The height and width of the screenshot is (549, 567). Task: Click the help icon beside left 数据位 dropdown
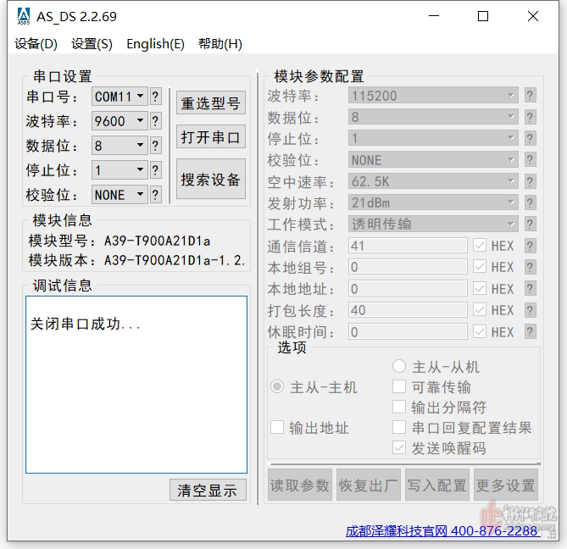point(156,146)
